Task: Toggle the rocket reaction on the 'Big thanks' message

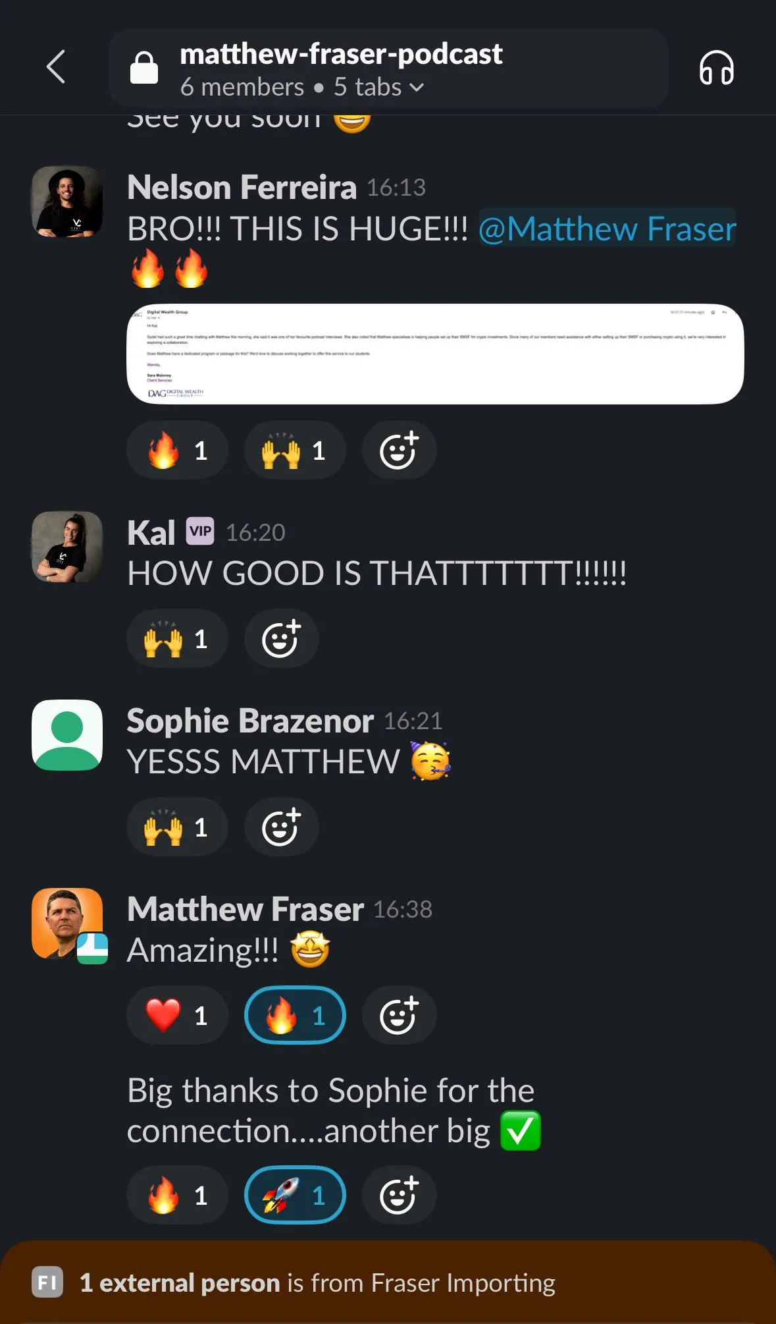Action: 295,1195
